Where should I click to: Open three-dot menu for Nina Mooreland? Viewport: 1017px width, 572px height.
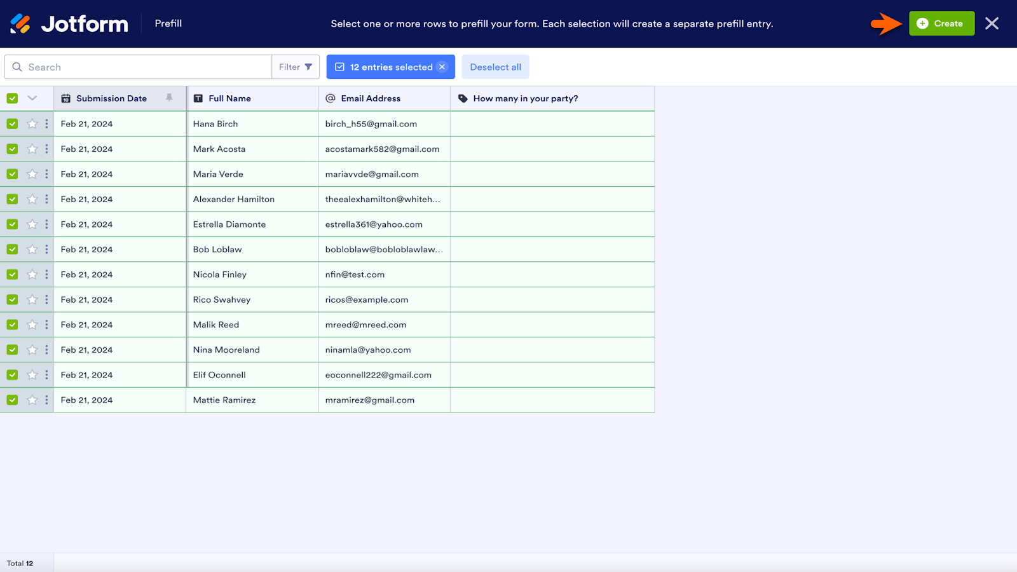[x=46, y=350]
